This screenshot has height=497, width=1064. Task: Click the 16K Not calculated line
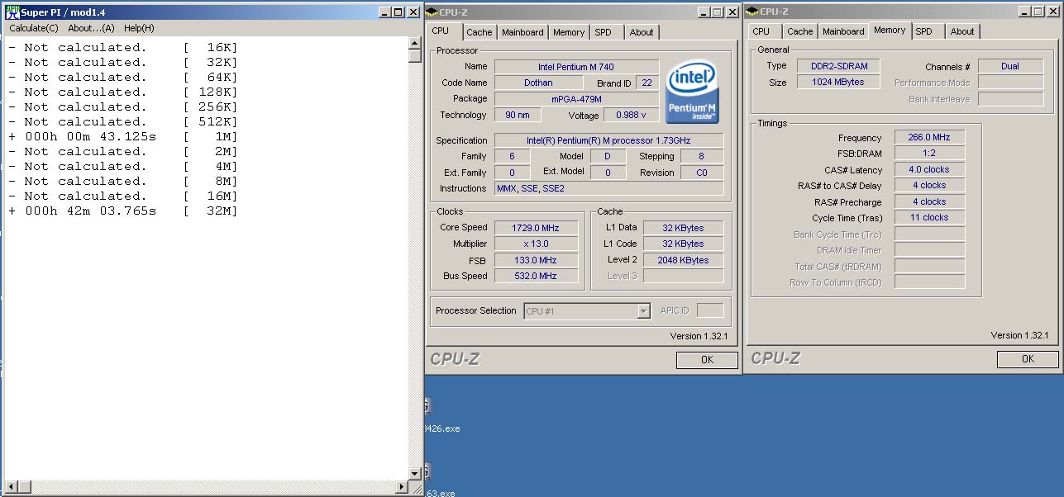[123, 47]
